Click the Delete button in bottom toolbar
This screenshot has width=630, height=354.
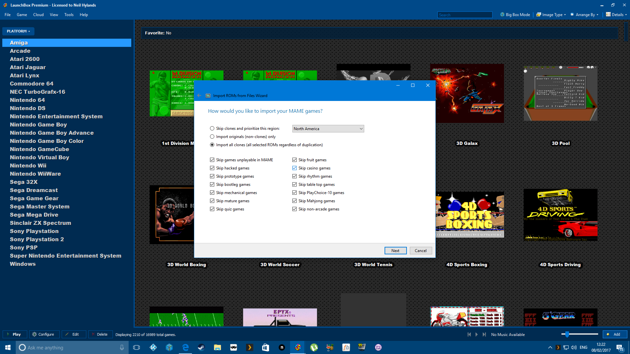coord(100,334)
